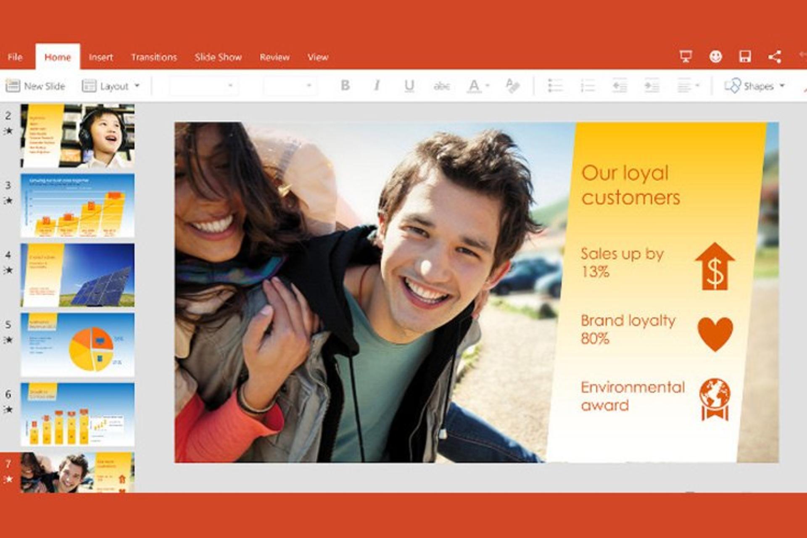807x538 pixels.
Task: Select the bulleted list icon
Action: click(x=555, y=86)
